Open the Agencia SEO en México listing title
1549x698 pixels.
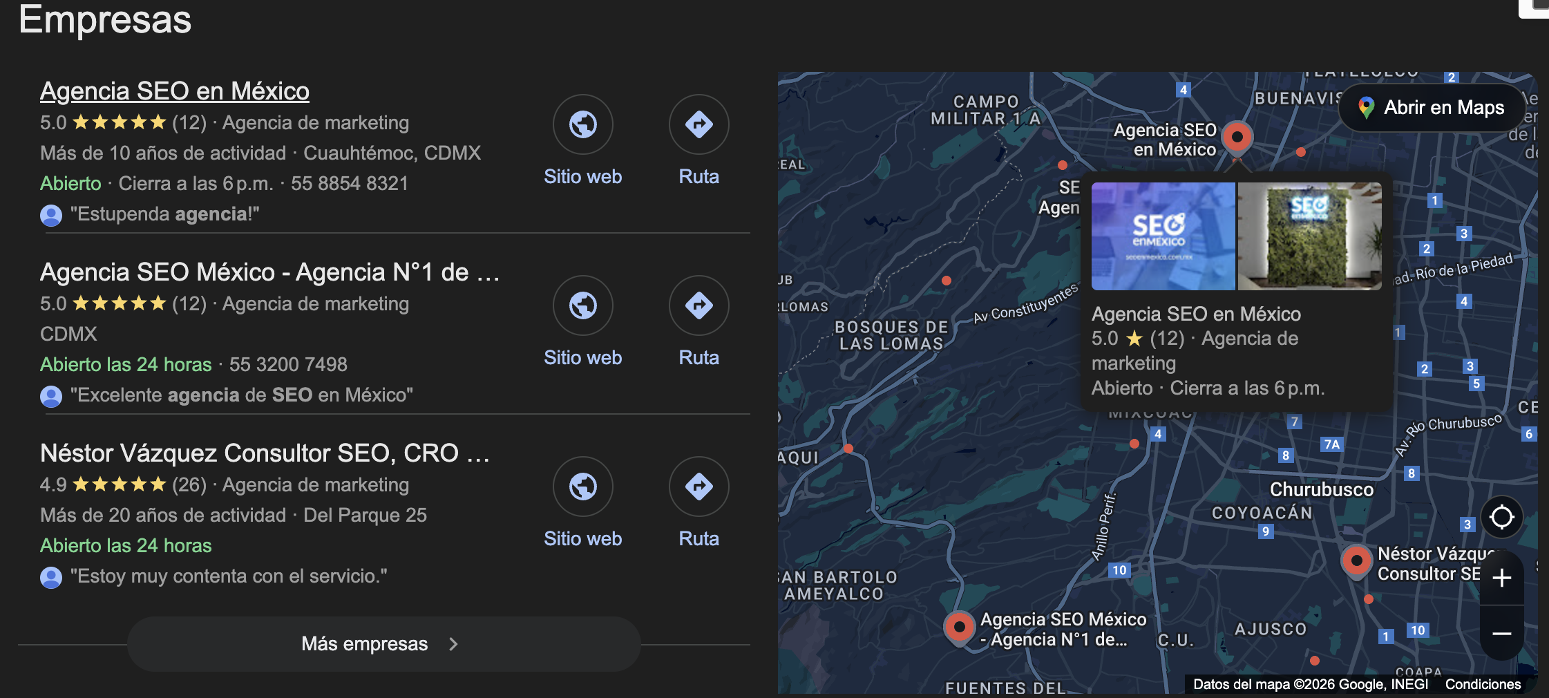(175, 91)
